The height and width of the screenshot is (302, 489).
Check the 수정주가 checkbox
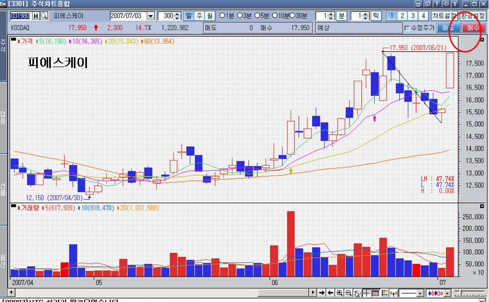(x=407, y=28)
